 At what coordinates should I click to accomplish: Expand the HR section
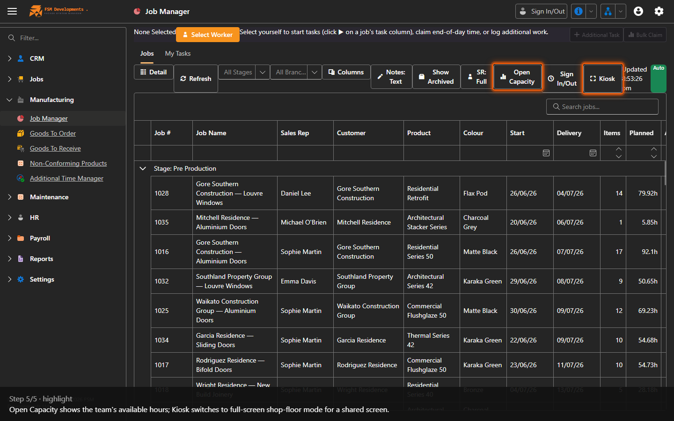click(x=9, y=218)
